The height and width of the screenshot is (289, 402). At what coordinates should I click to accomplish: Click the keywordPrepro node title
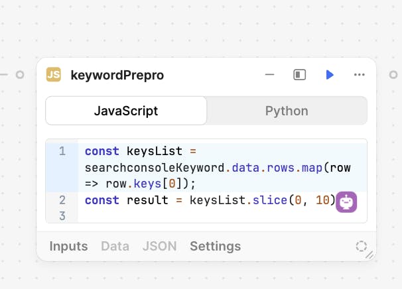pos(117,75)
